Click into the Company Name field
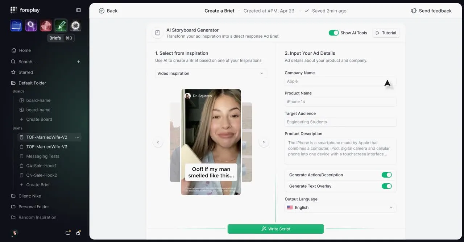This screenshot has width=464, height=242. point(340,82)
